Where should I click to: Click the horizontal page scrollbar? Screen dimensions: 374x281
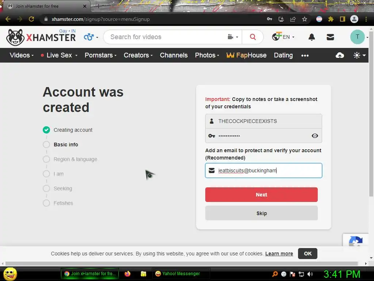[181, 263]
